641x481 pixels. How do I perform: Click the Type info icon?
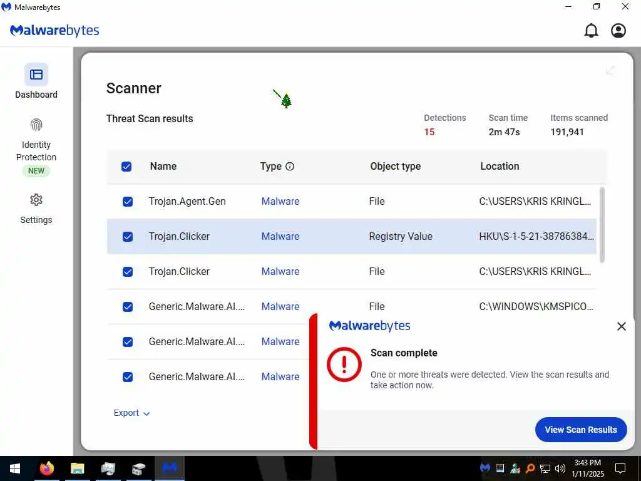(x=290, y=167)
